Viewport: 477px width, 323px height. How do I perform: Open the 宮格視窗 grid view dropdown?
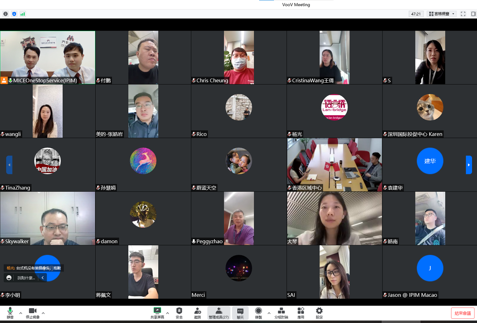pos(441,14)
